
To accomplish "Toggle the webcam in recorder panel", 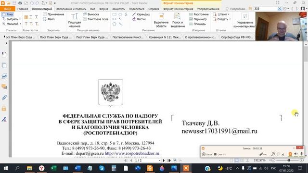I will (x=290, y=154).
